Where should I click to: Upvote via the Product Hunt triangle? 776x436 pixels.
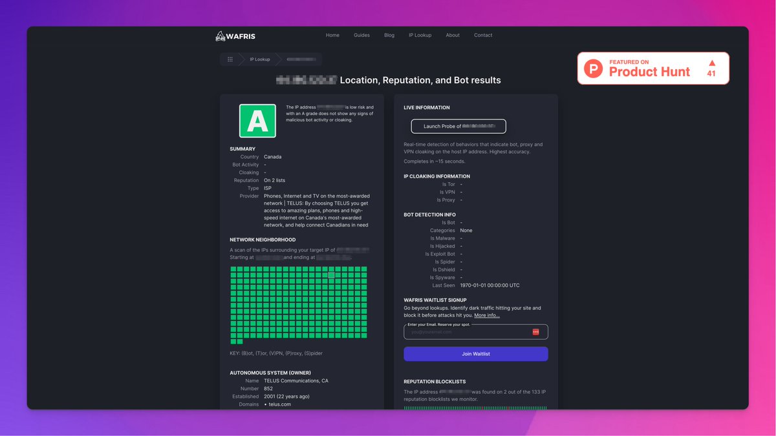pos(712,64)
